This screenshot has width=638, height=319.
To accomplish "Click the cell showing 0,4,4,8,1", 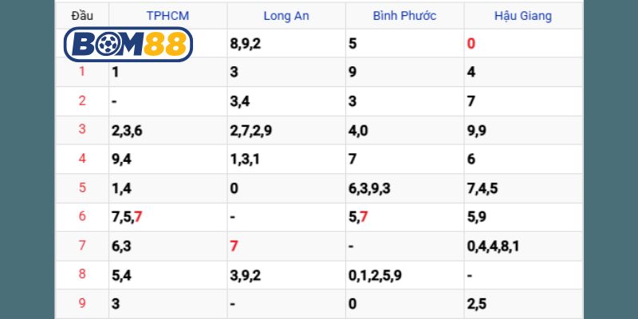I will tap(493, 246).
